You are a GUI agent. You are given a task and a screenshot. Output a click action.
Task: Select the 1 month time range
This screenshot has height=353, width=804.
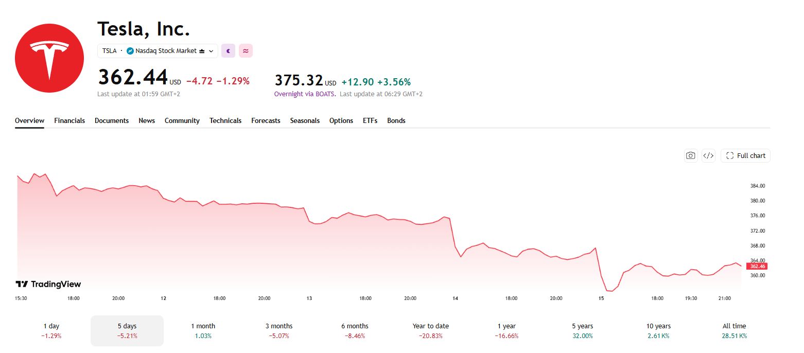[x=203, y=330]
